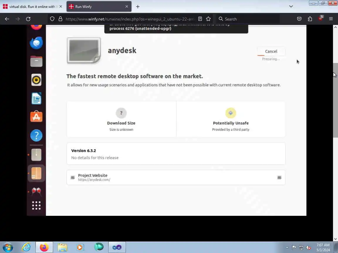
Task: Click the external link icon on Project Website row
Action: tap(279, 177)
